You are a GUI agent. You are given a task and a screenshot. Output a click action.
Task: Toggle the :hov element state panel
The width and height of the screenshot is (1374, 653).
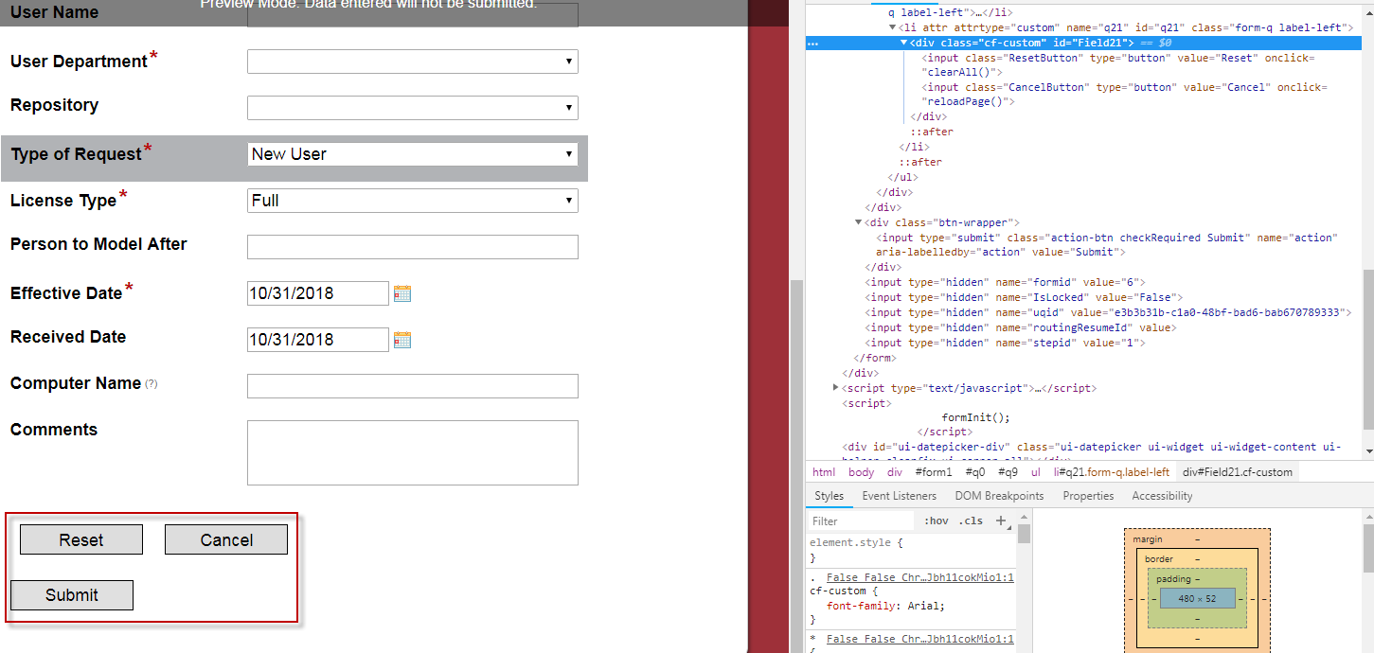[936, 521]
